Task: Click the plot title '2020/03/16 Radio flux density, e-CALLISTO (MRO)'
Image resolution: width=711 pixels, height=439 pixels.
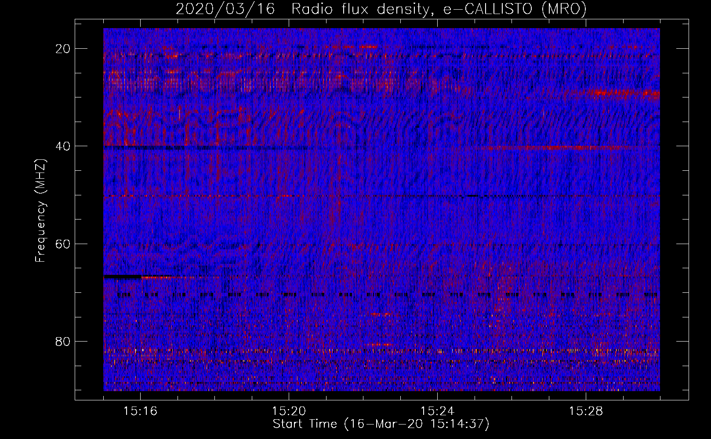Action: pos(381,9)
